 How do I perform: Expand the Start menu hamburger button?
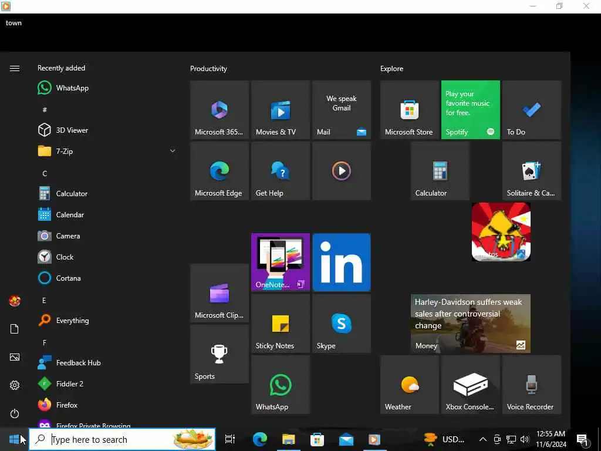[15, 68]
